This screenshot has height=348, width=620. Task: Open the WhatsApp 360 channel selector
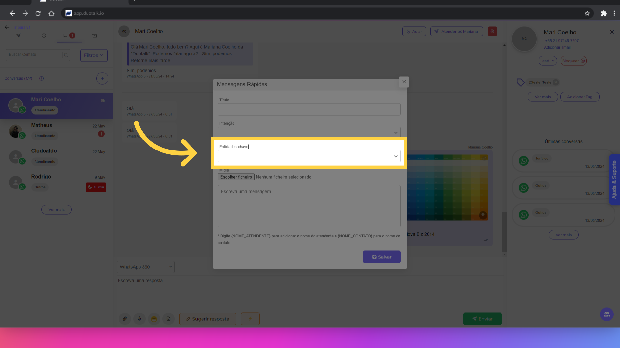click(145, 267)
